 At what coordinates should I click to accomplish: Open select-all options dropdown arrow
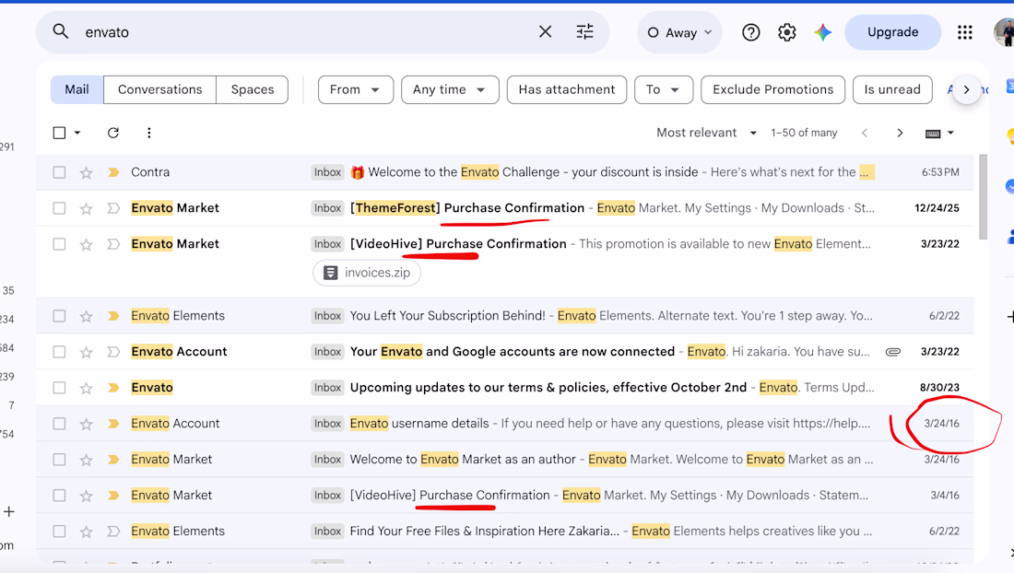click(x=77, y=133)
